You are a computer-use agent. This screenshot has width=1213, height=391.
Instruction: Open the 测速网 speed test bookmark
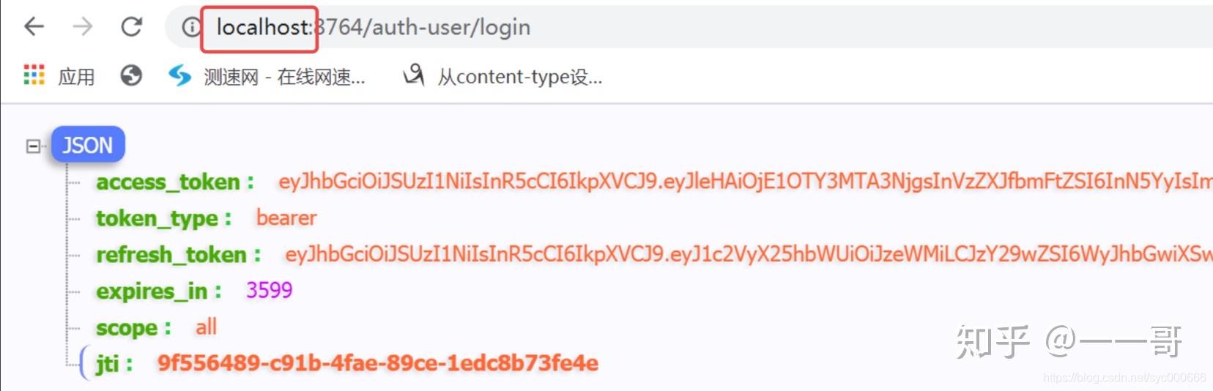pos(267,75)
